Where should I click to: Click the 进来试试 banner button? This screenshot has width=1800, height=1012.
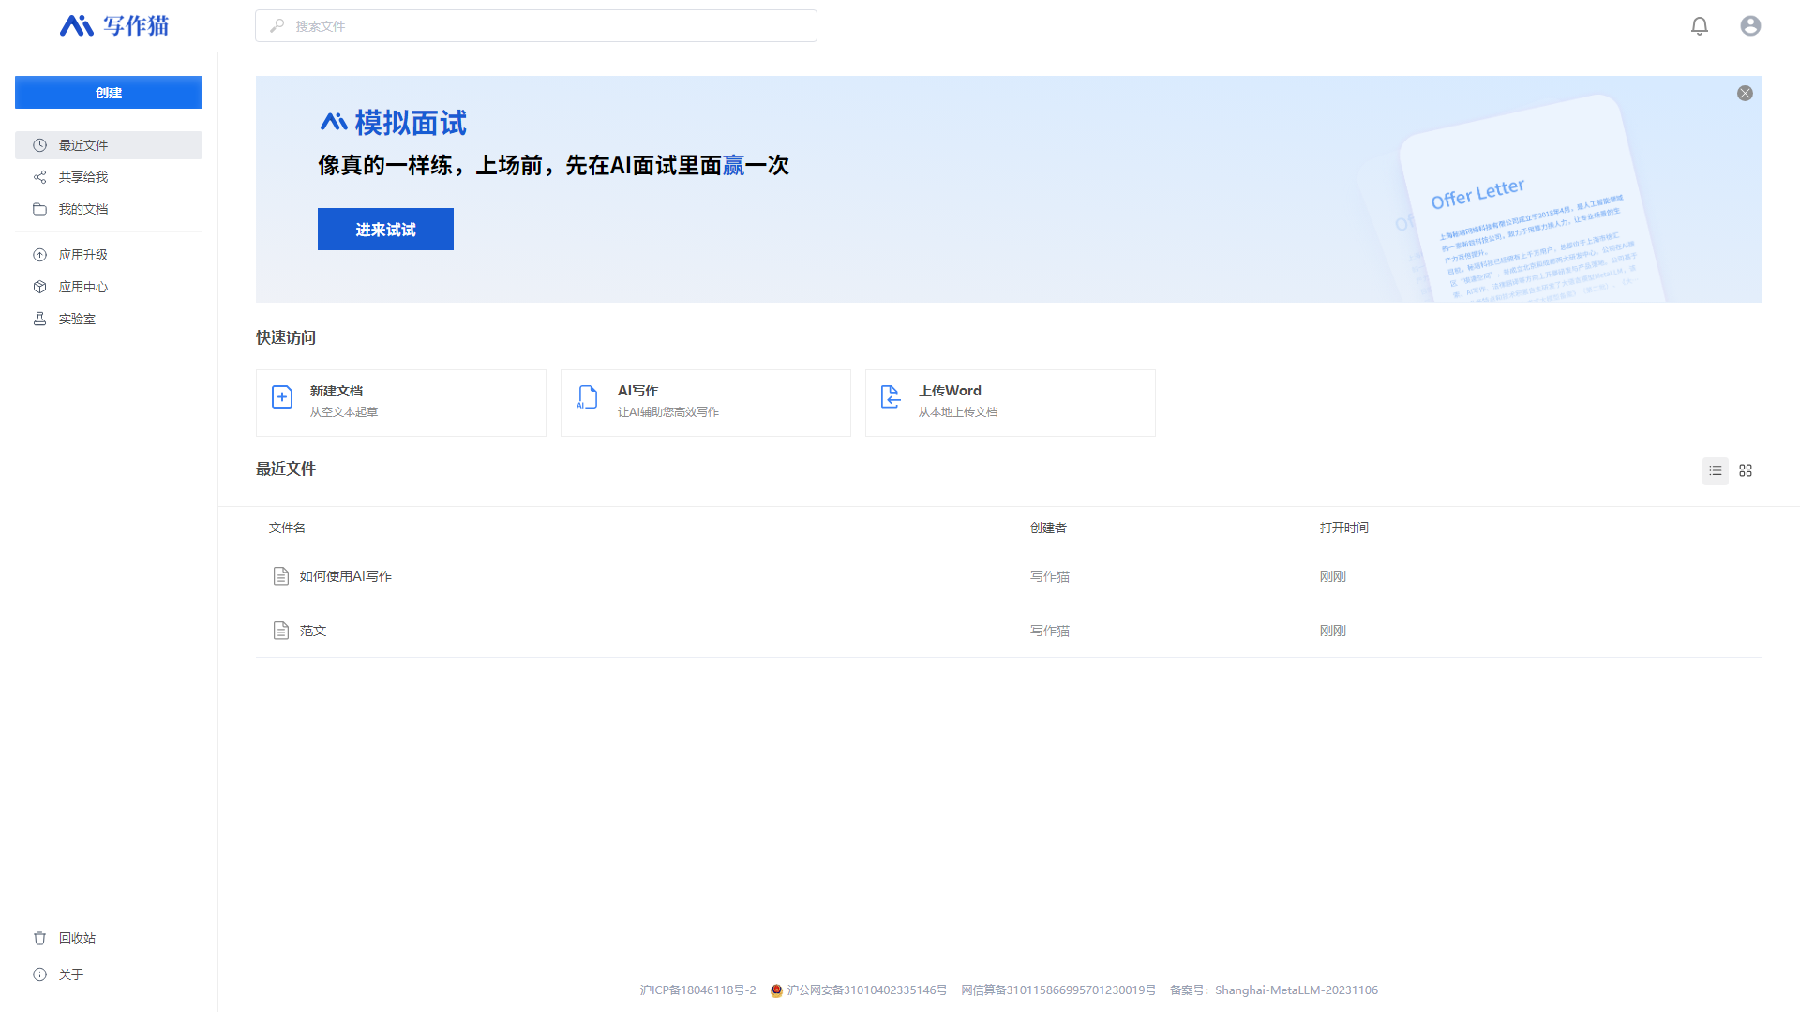point(385,229)
